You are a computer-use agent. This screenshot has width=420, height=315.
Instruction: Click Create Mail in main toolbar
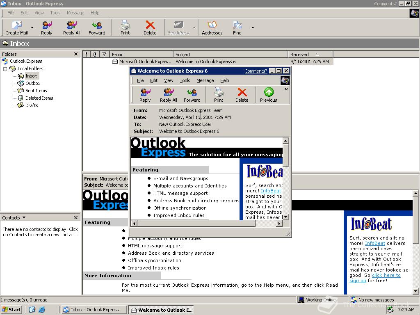click(x=16, y=28)
